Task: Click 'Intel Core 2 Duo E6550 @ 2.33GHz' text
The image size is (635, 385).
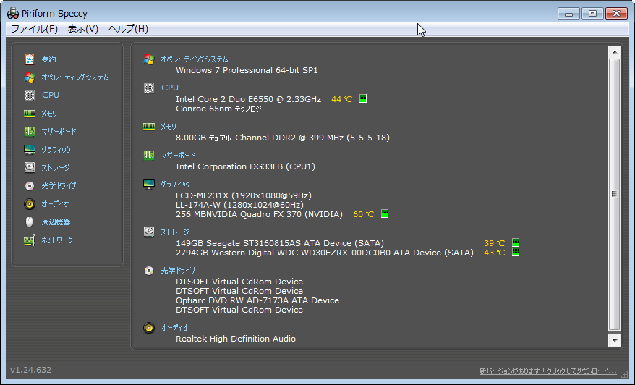Action: 248,99
